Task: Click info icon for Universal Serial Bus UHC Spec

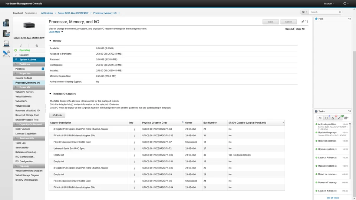Action: (x=134, y=148)
